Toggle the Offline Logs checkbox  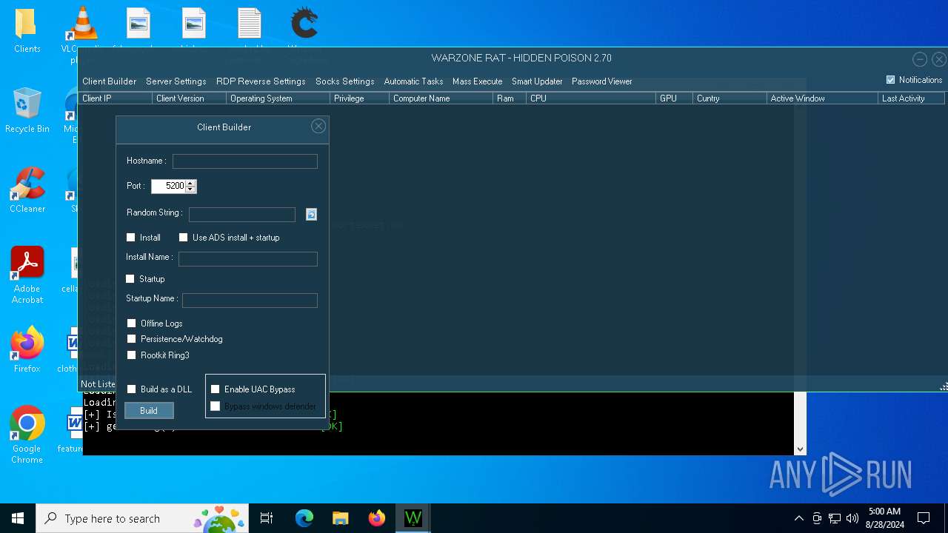coord(132,324)
